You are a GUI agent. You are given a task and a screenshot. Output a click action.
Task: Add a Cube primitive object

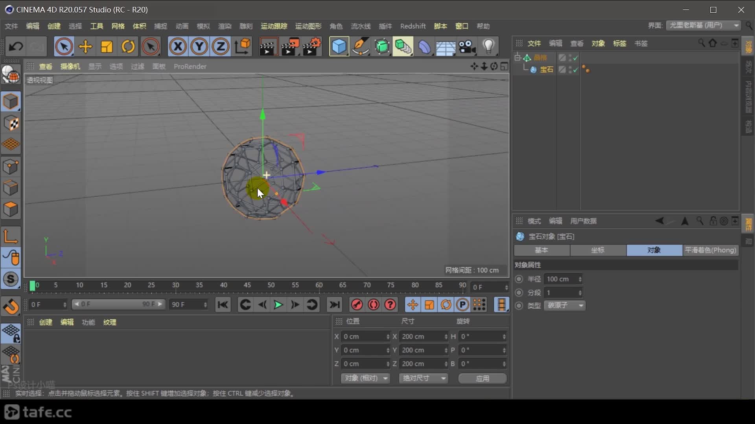(339, 47)
